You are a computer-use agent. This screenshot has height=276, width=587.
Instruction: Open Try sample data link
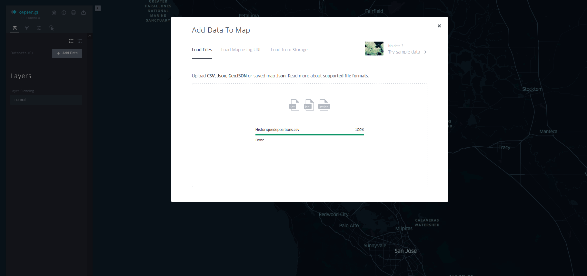pos(404,52)
